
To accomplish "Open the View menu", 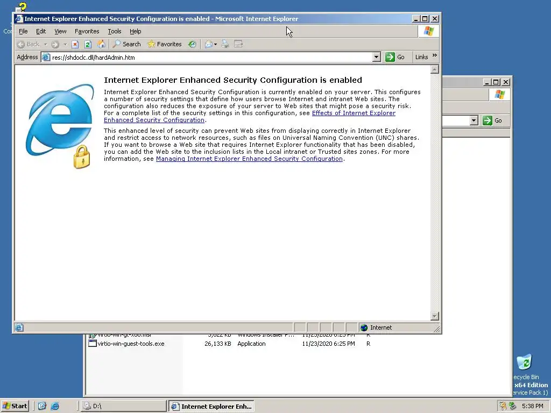I will [60, 31].
